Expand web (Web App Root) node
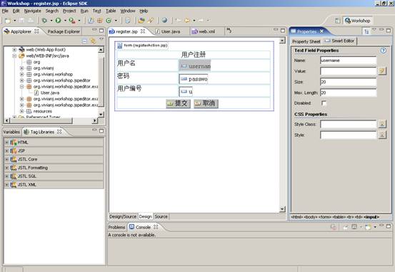Screen dimensions: 395x272 click(14, 50)
